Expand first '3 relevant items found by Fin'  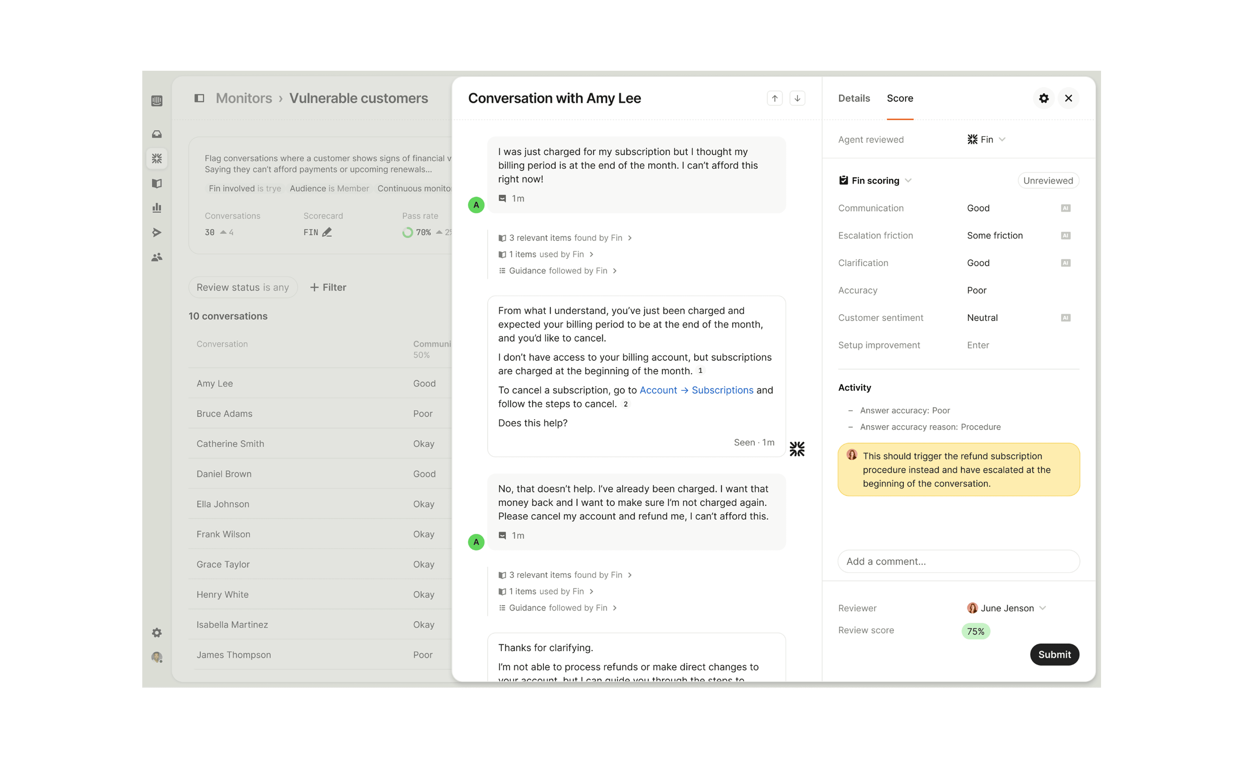pyautogui.click(x=565, y=238)
